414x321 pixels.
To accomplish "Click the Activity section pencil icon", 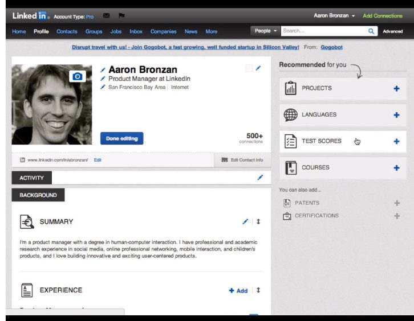I will (x=260, y=178).
